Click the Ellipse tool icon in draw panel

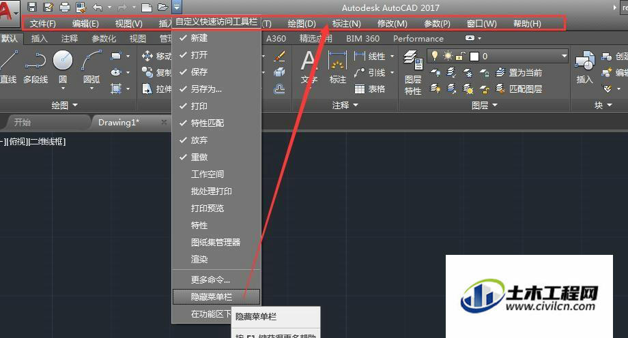[x=116, y=72]
